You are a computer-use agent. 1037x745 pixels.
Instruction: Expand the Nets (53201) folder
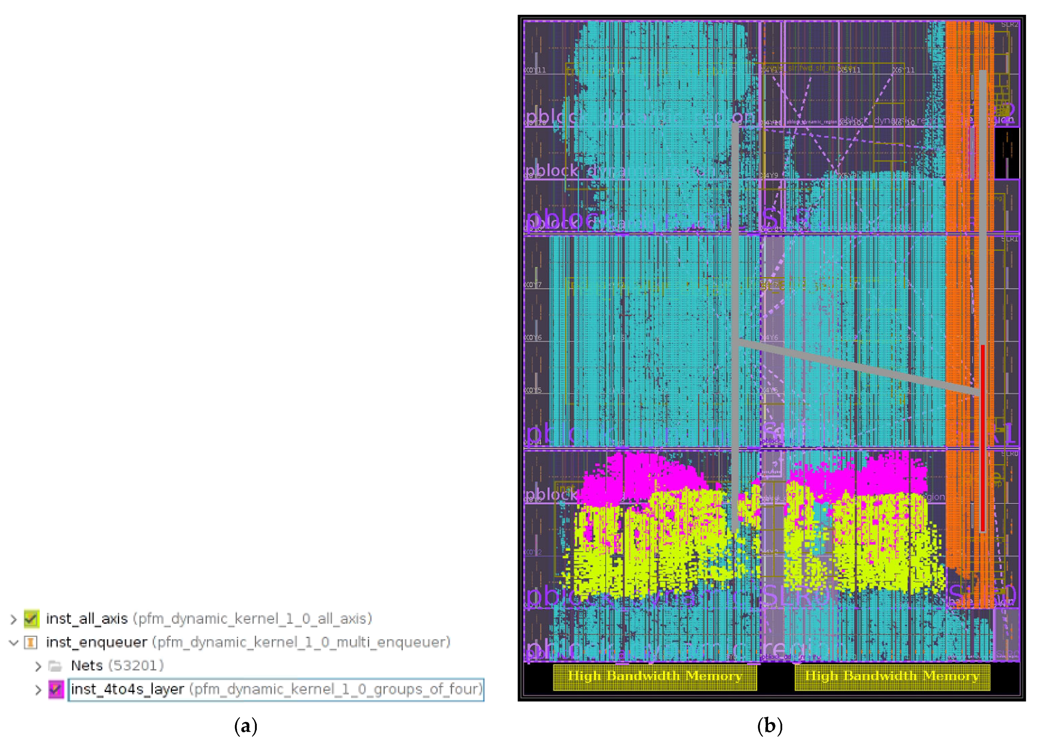[38, 666]
